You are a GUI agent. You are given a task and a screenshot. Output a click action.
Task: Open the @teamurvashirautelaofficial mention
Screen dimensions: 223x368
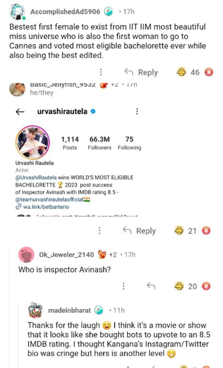pos(49,200)
